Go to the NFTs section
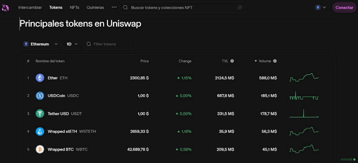The width and height of the screenshot is (358, 163). pos(75,7)
